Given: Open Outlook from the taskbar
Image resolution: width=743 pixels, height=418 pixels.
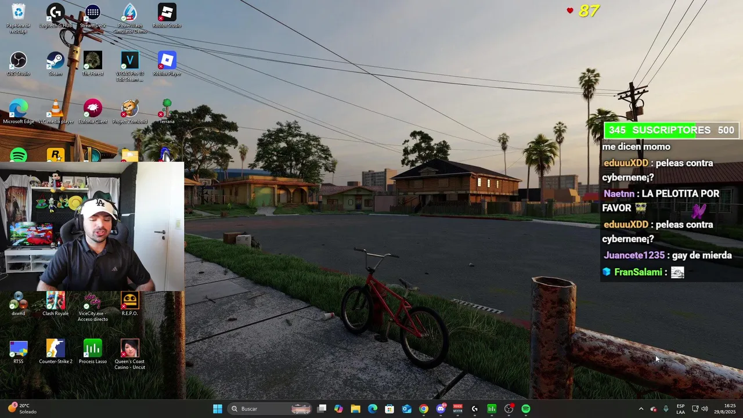Looking at the screenshot, I should coord(407,409).
